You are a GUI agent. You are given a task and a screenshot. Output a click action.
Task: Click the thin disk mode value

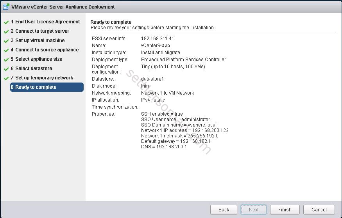click(x=145, y=86)
